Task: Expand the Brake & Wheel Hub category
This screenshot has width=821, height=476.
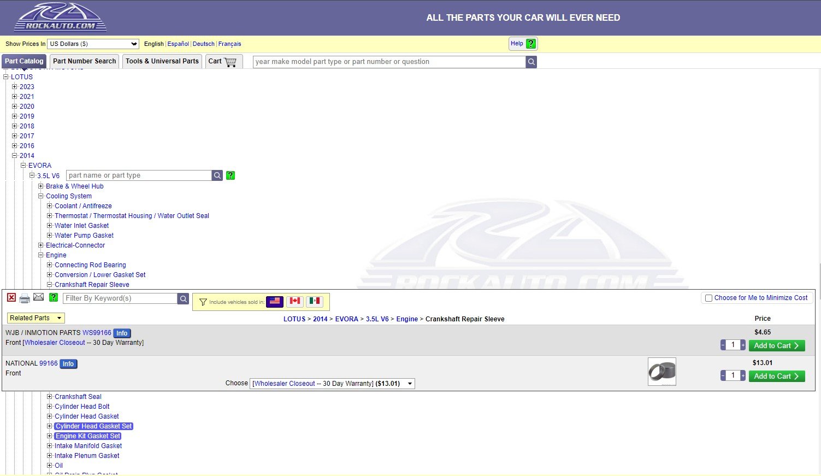Action: coord(41,186)
